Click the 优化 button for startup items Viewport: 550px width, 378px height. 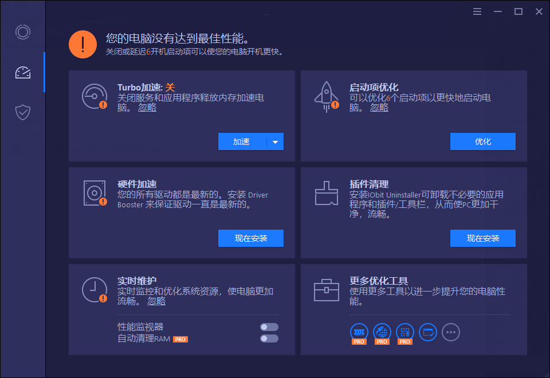[x=482, y=141]
